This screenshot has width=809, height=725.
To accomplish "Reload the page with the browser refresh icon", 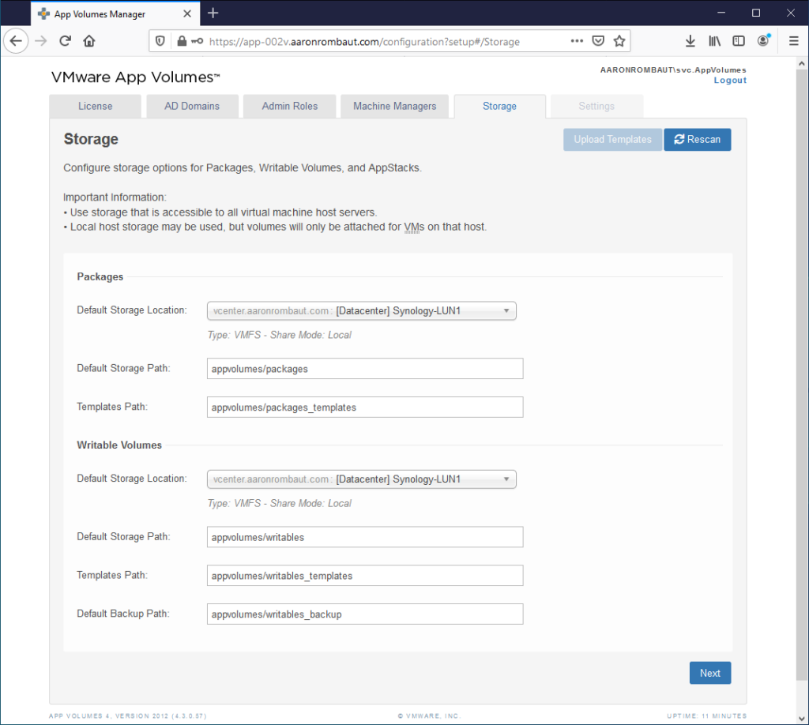I will tap(65, 41).
